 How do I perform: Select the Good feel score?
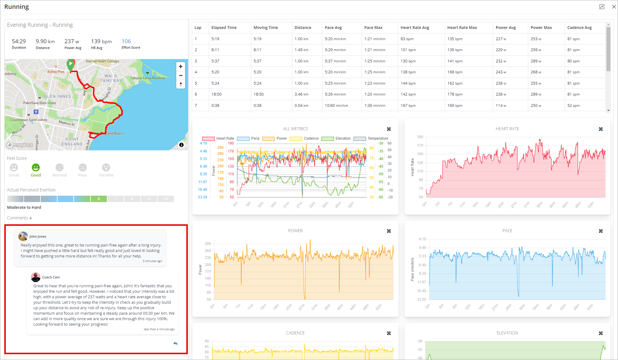point(36,170)
